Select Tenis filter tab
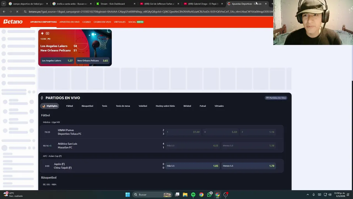 (x=105, y=106)
